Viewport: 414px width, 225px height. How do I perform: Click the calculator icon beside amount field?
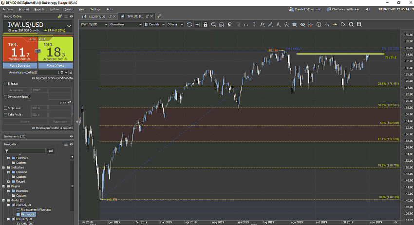[71, 72]
